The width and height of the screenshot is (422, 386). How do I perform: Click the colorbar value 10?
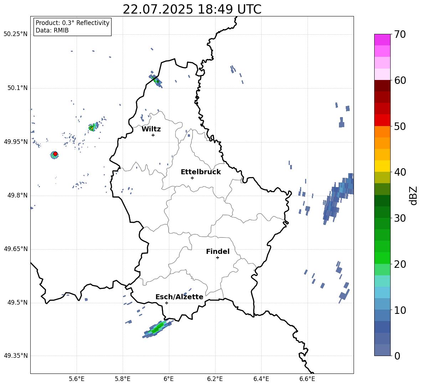(x=400, y=310)
